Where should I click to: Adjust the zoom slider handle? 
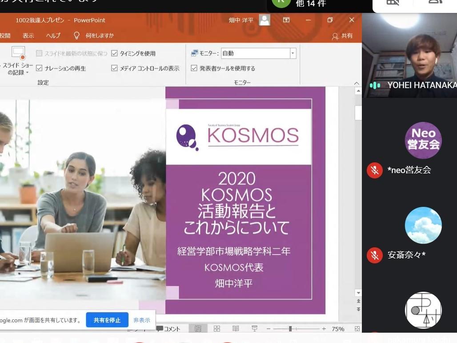pos(290,329)
